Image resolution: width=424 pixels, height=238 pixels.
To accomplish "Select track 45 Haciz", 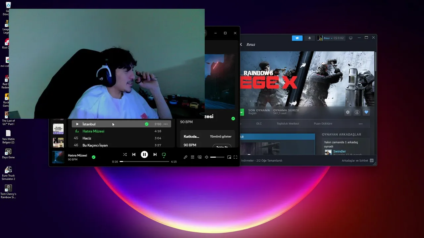I will 121,138.
